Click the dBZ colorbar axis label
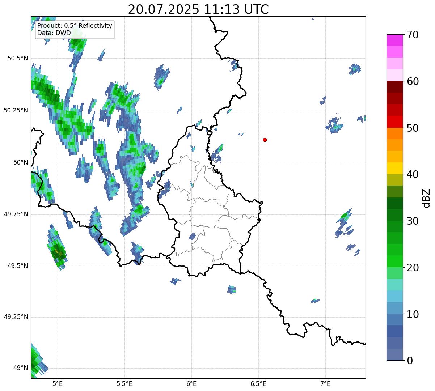435x391 pixels. pyautogui.click(x=426, y=197)
